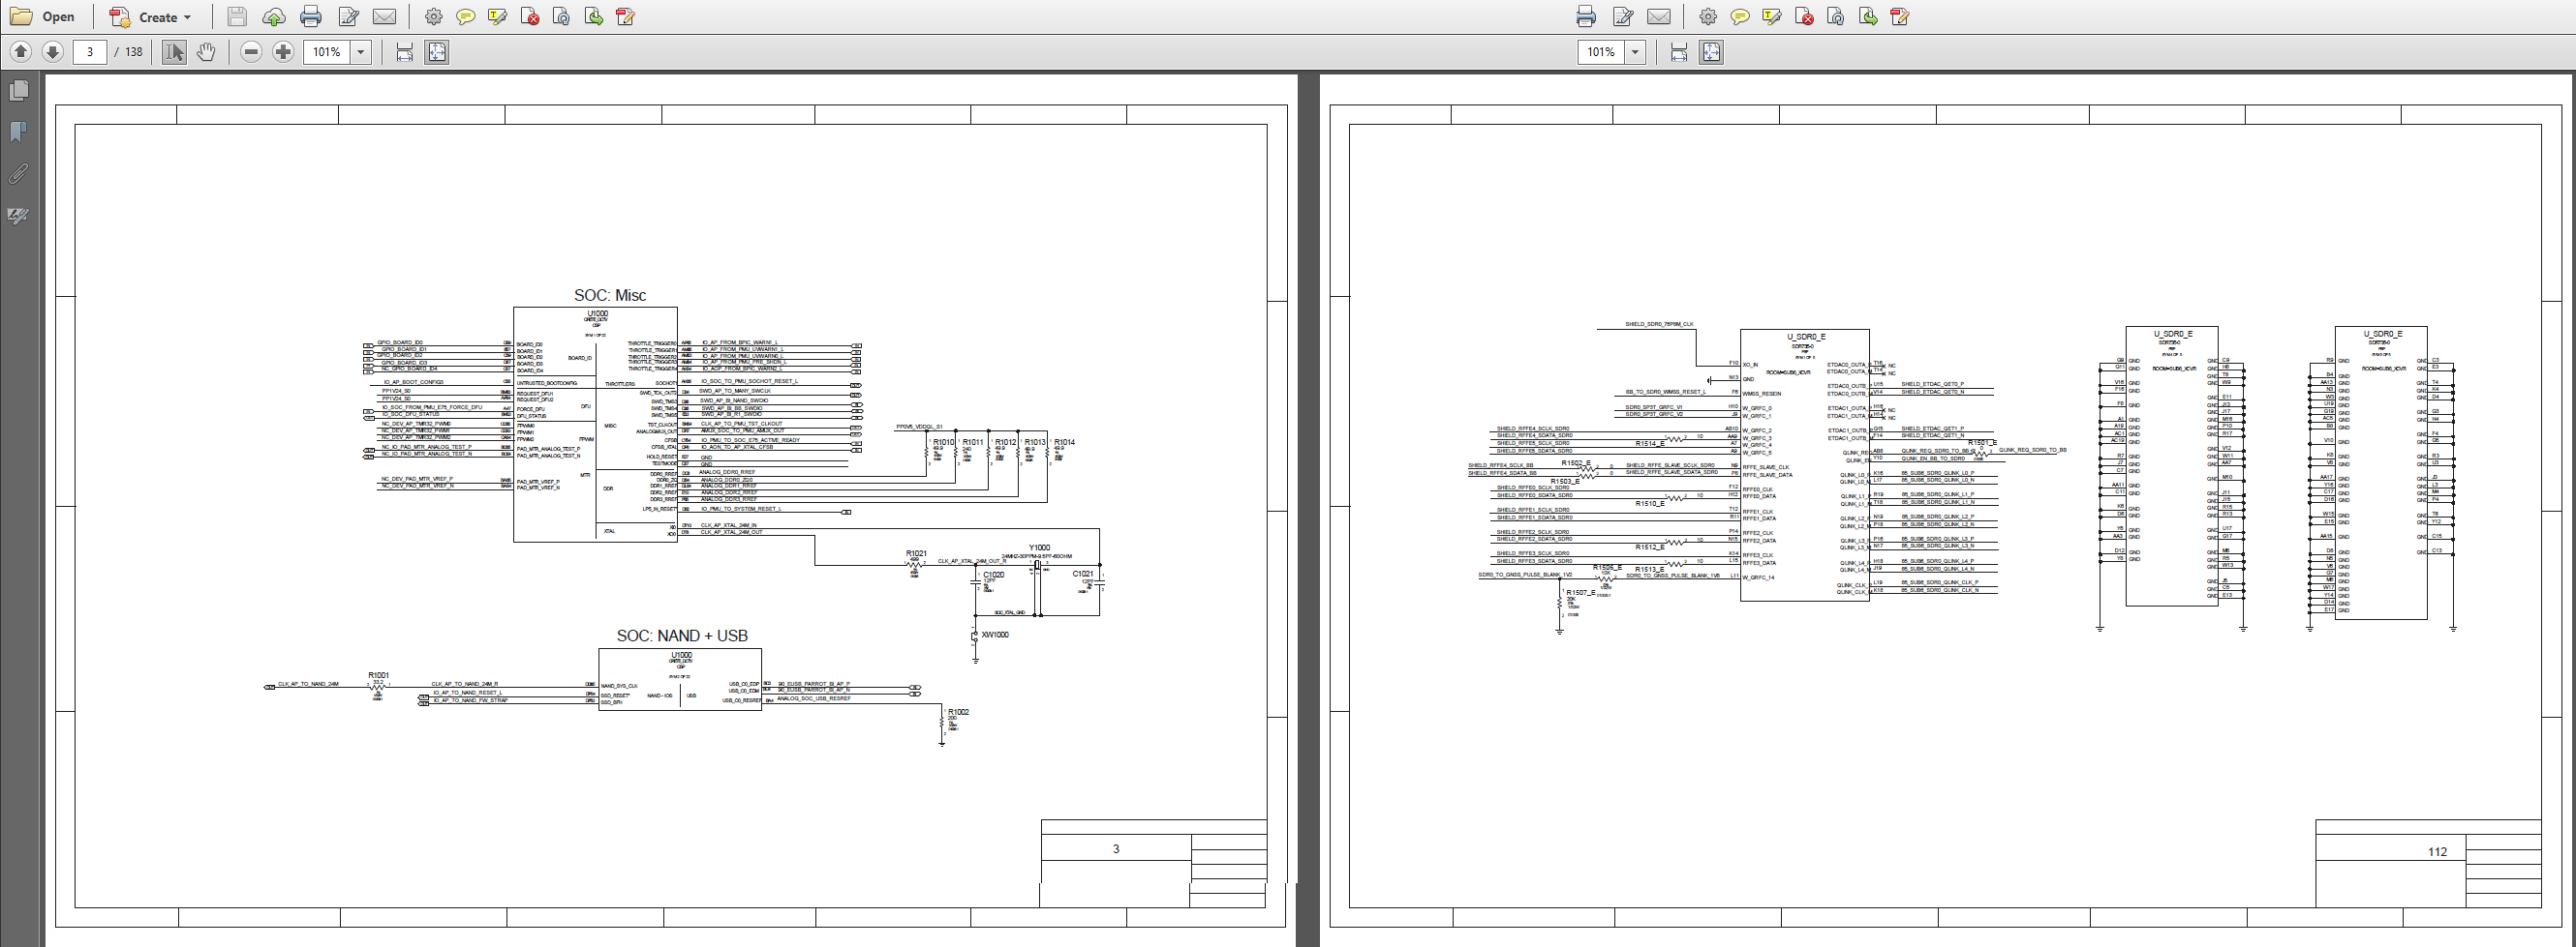
Task: Open the Attachments paperclip panel
Action: click(18, 174)
